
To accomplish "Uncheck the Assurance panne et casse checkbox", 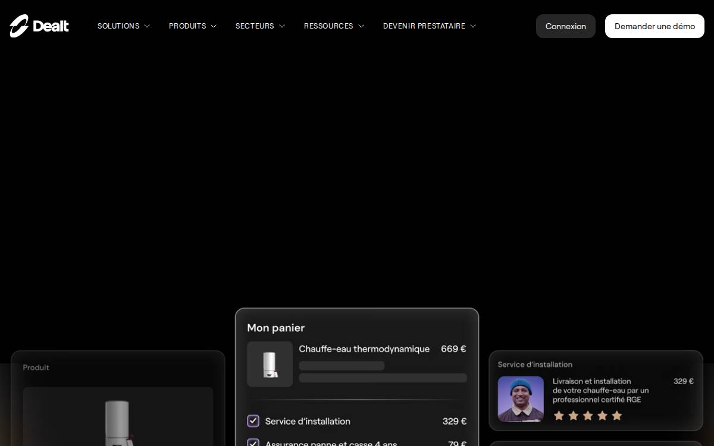I will [253, 442].
